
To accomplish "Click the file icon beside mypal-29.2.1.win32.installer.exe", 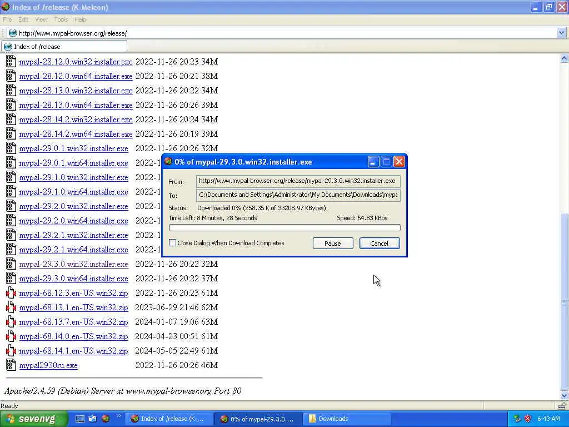I will (11, 235).
